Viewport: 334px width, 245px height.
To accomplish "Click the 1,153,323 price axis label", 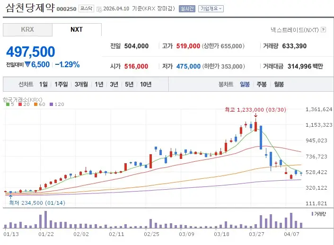I will [319, 125].
